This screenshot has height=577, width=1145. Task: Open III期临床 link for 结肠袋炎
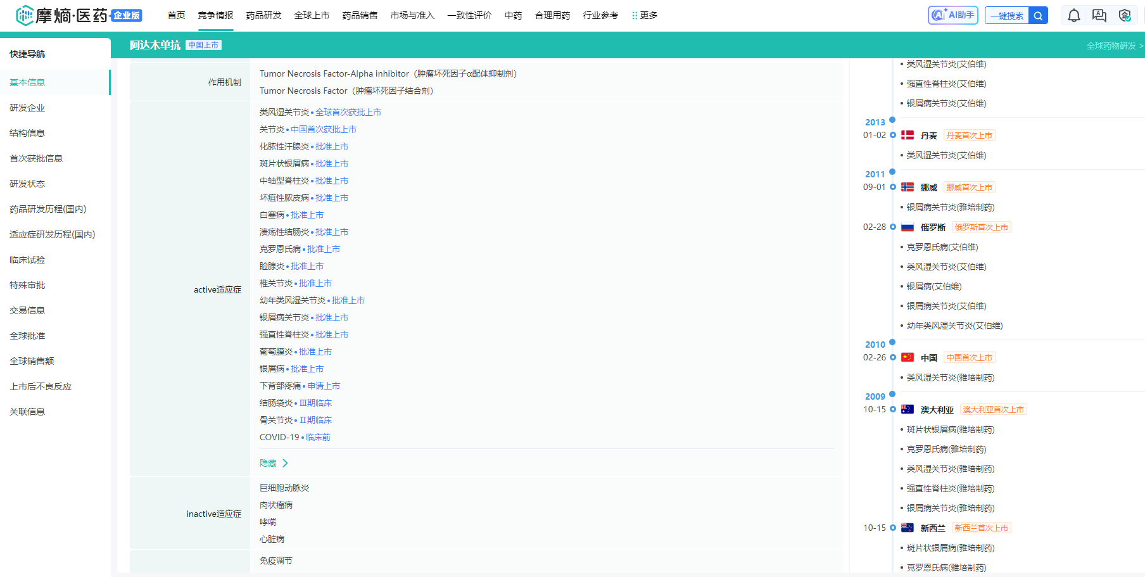[315, 403]
